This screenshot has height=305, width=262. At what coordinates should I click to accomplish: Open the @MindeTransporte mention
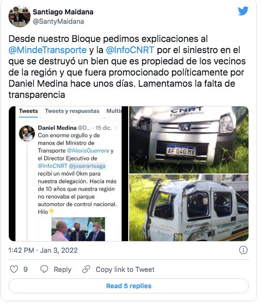(x=48, y=50)
